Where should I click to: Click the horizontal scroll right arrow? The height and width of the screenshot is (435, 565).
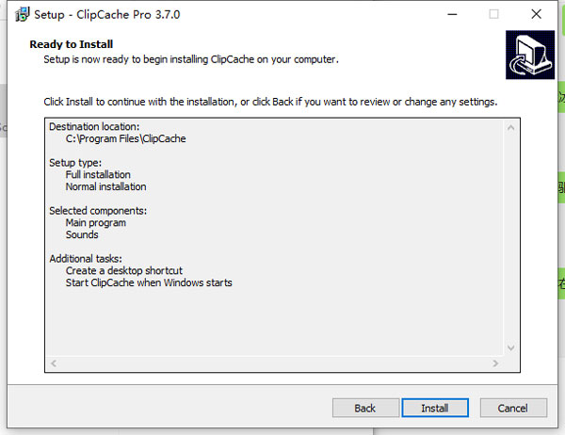point(496,363)
